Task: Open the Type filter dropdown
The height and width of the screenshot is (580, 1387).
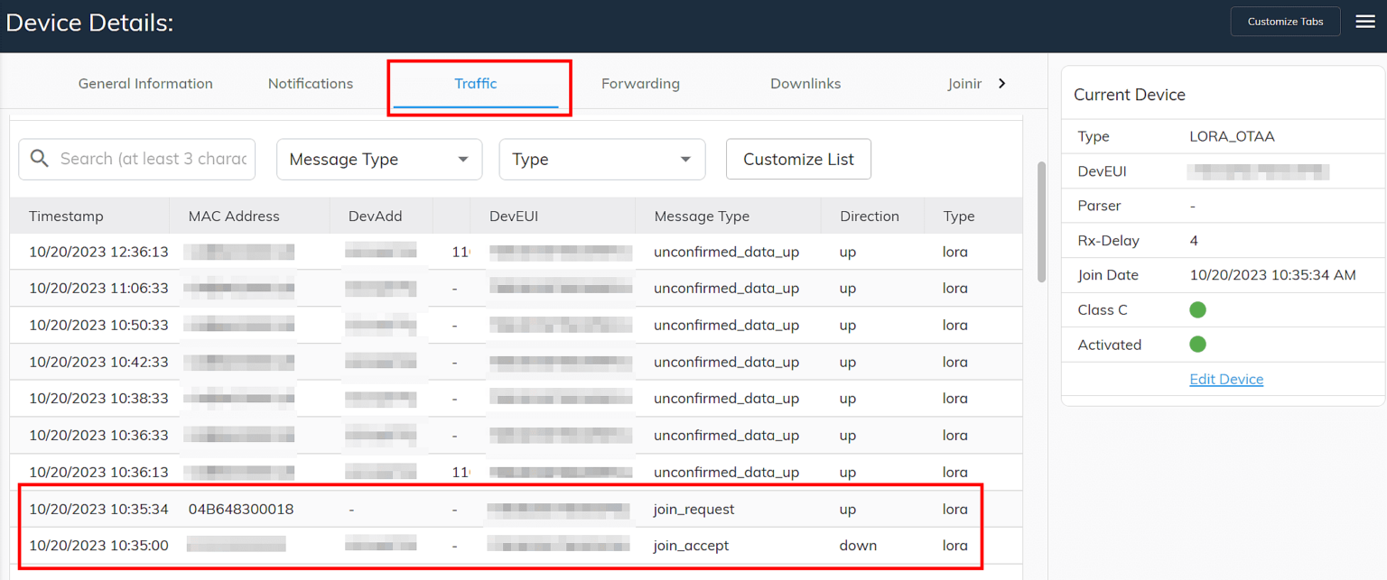Action: (601, 159)
